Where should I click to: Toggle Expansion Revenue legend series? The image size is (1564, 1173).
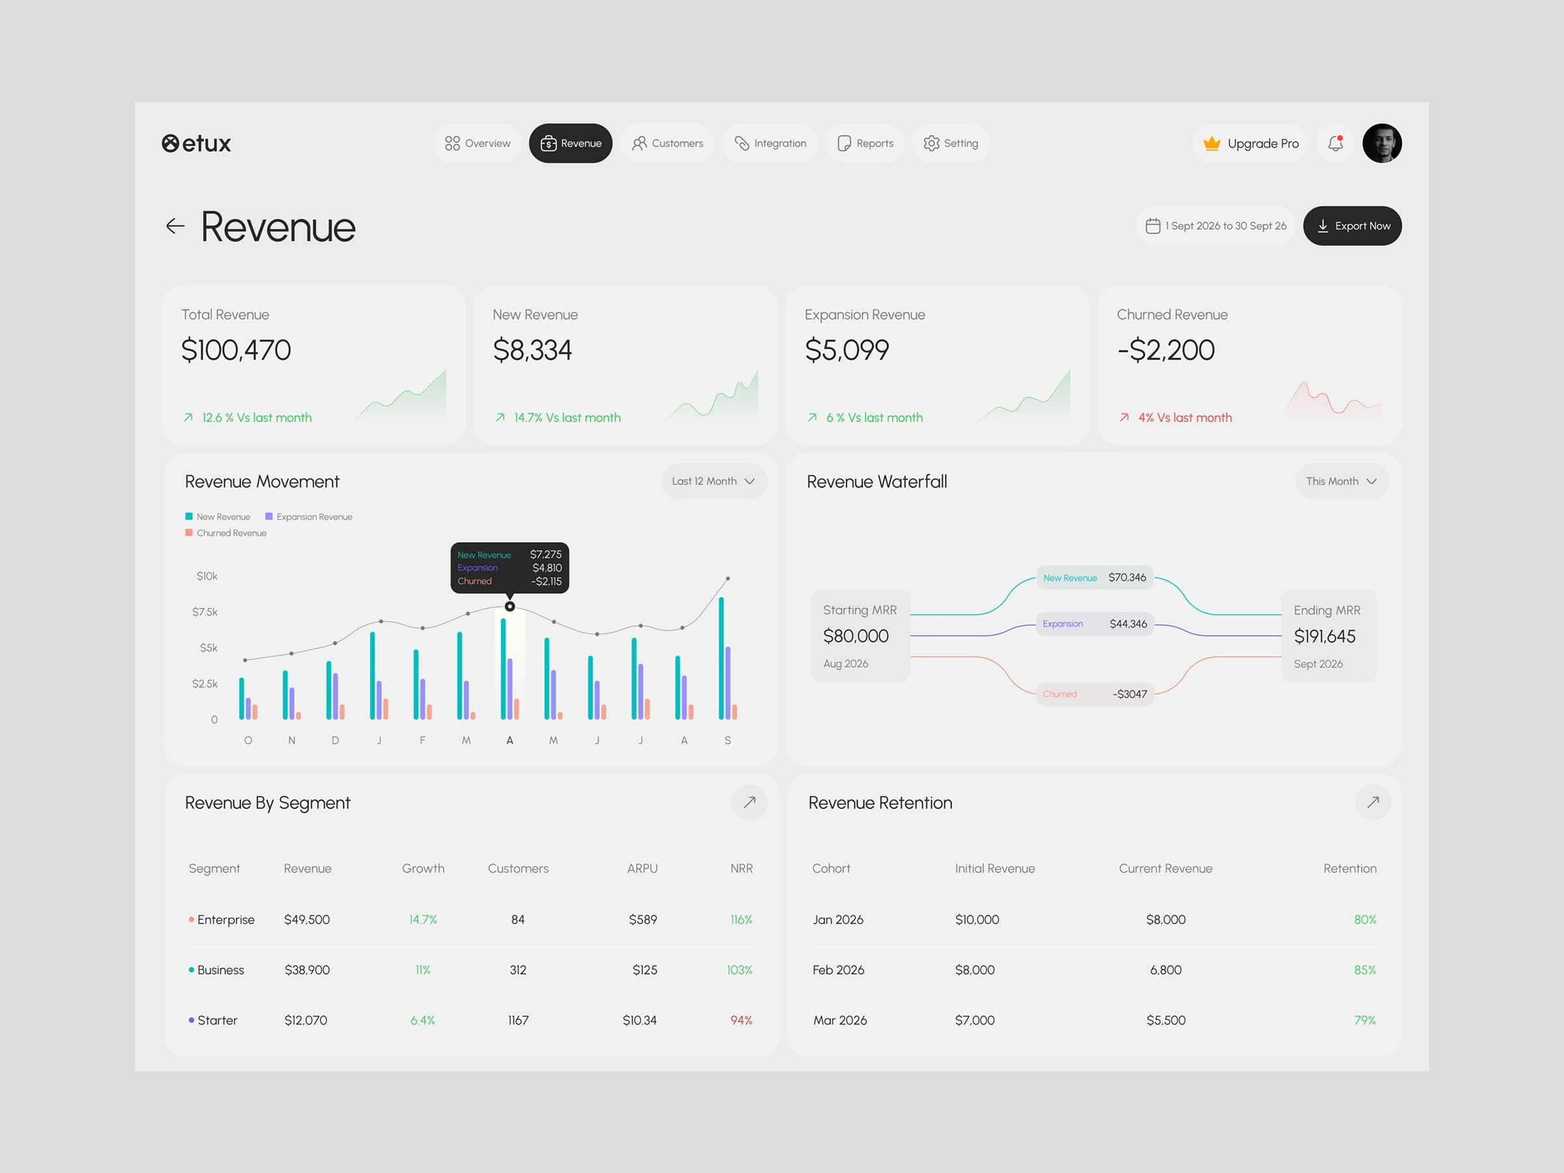click(x=308, y=517)
